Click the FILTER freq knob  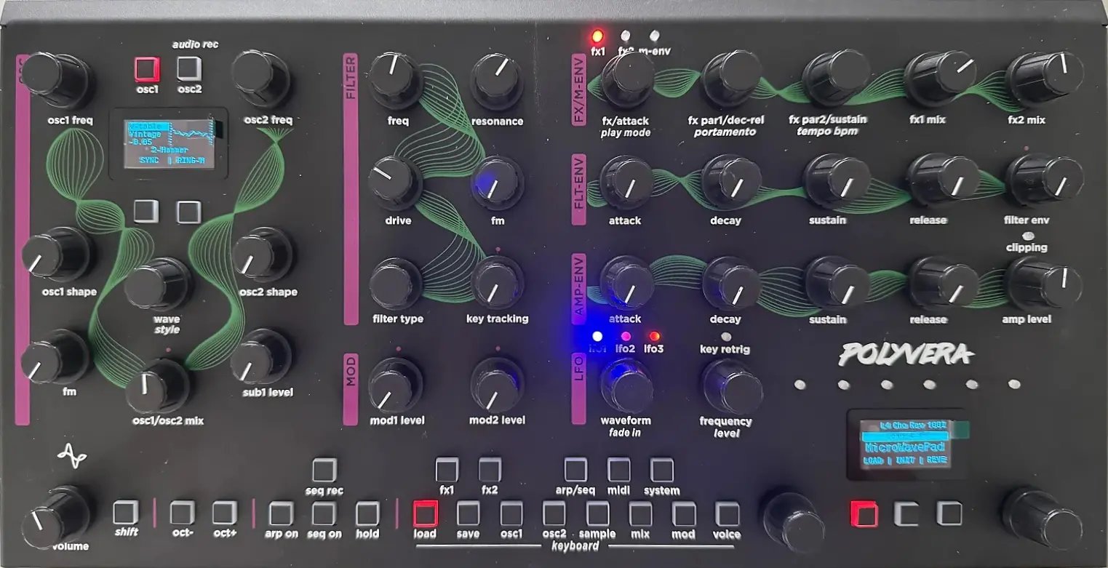(396, 81)
